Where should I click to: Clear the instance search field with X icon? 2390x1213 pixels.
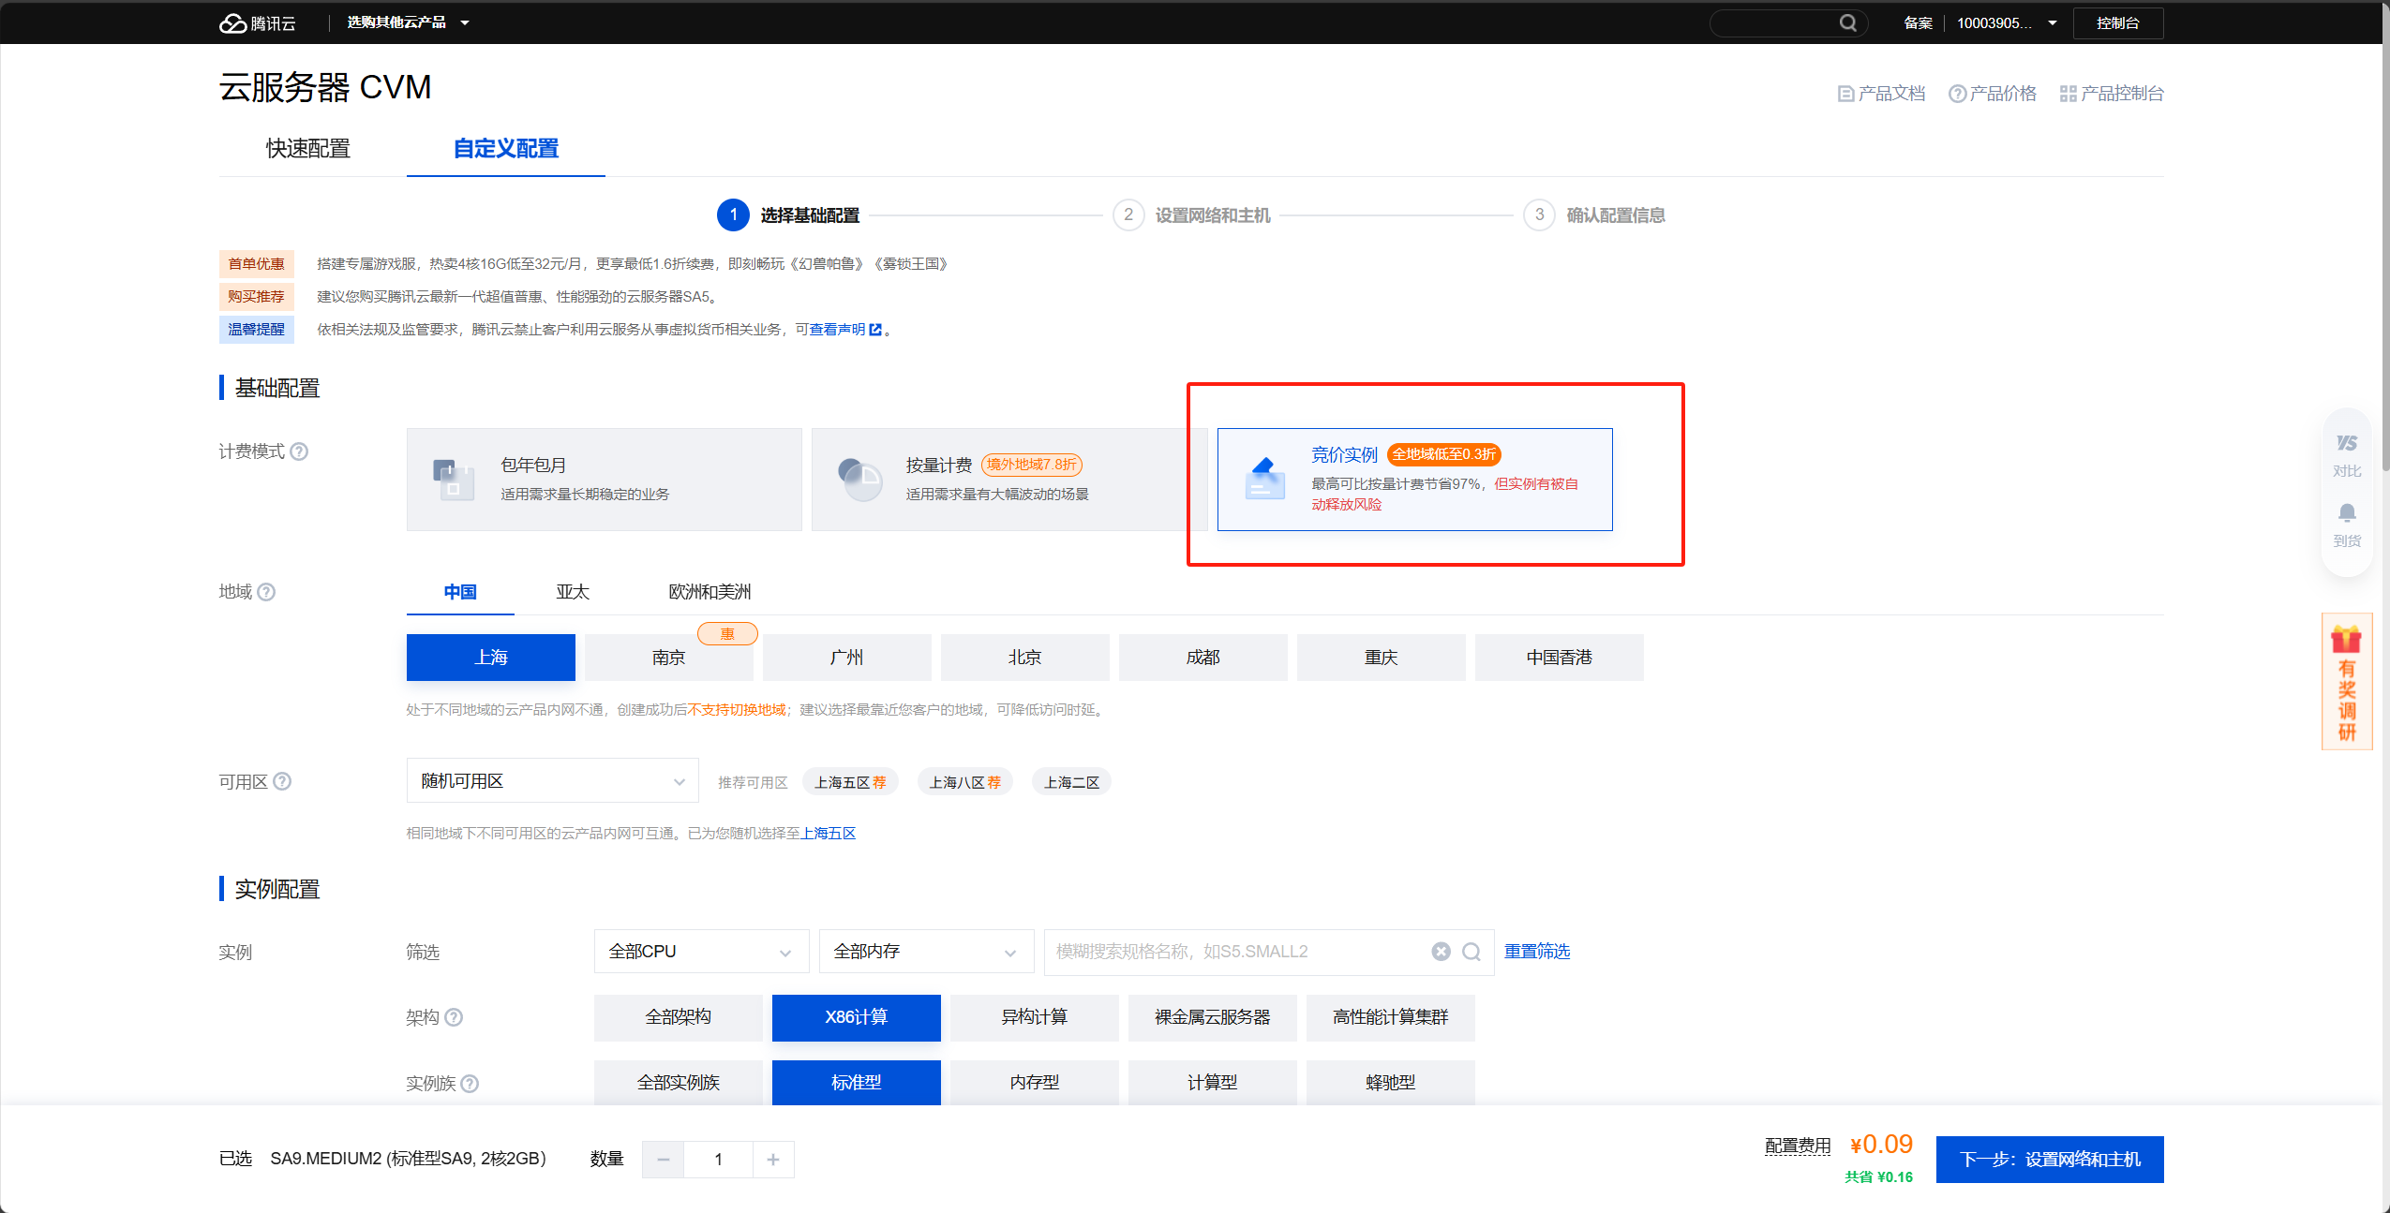[x=1441, y=952]
